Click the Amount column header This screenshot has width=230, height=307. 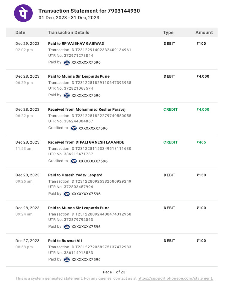[204, 32]
